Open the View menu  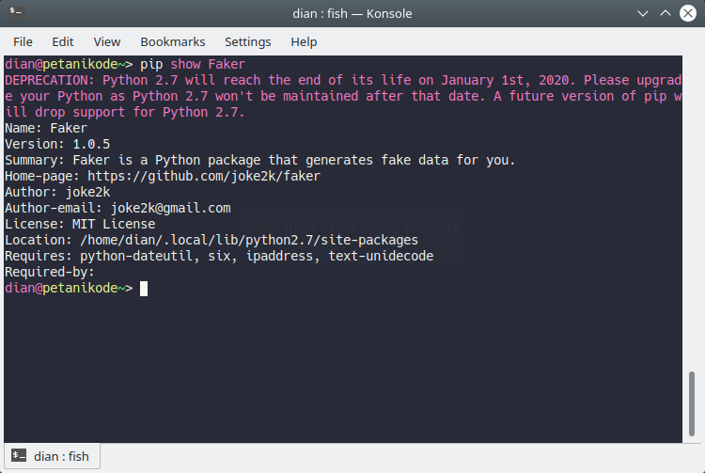pyautogui.click(x=107, y=41)
